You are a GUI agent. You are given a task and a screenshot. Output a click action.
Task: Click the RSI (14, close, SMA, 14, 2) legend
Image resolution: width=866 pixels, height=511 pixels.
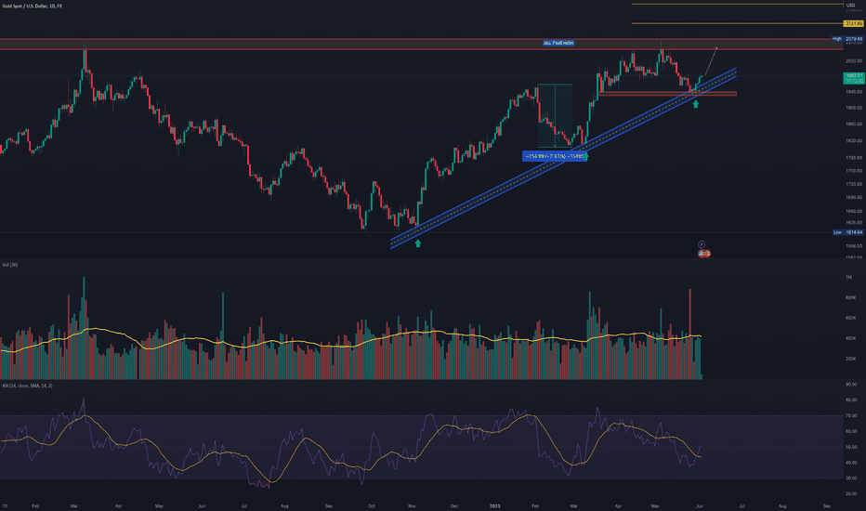[x=28, y=386]
